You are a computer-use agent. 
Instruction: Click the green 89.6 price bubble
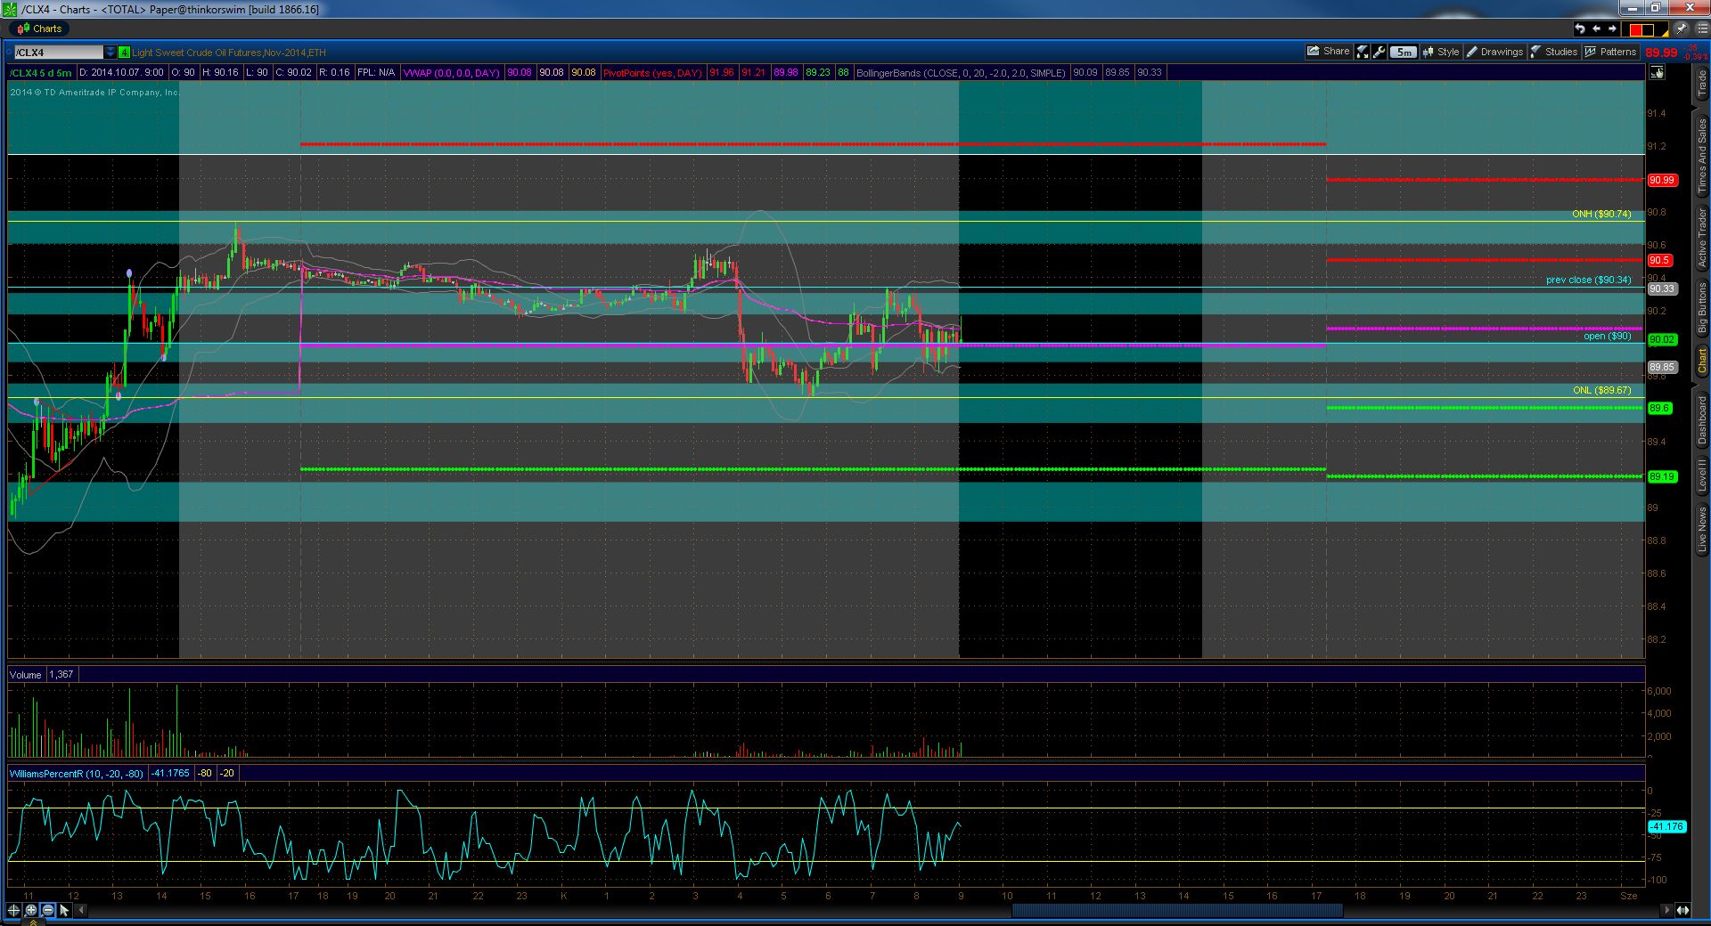tap(1658, 408)
